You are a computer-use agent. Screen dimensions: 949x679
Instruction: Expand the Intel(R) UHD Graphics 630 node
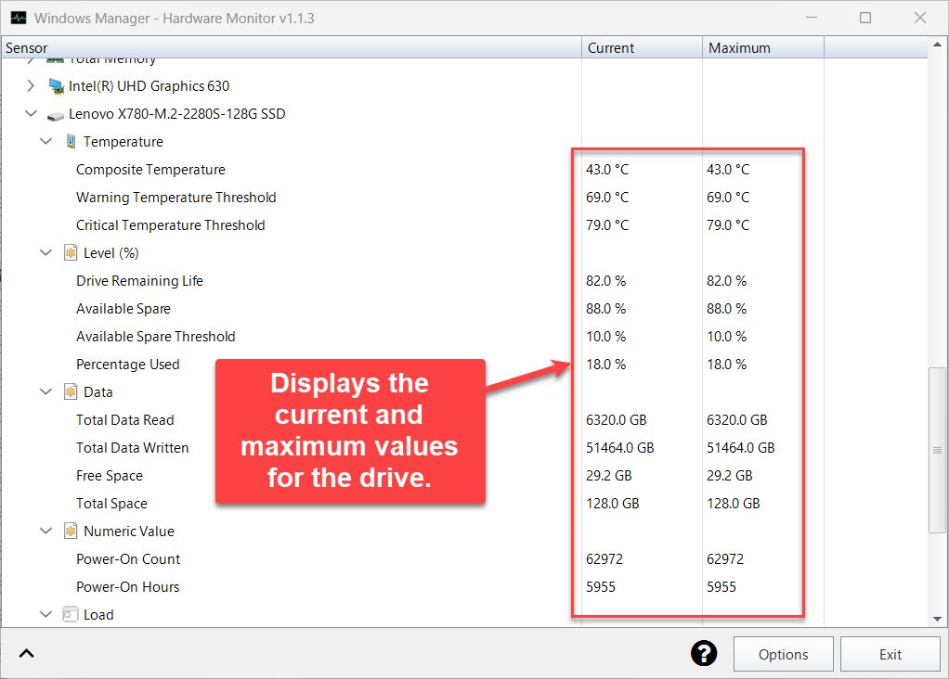click(x=31, y=86)
